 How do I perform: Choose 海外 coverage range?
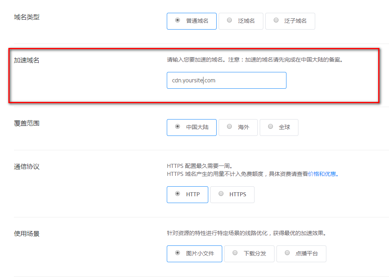238,128
